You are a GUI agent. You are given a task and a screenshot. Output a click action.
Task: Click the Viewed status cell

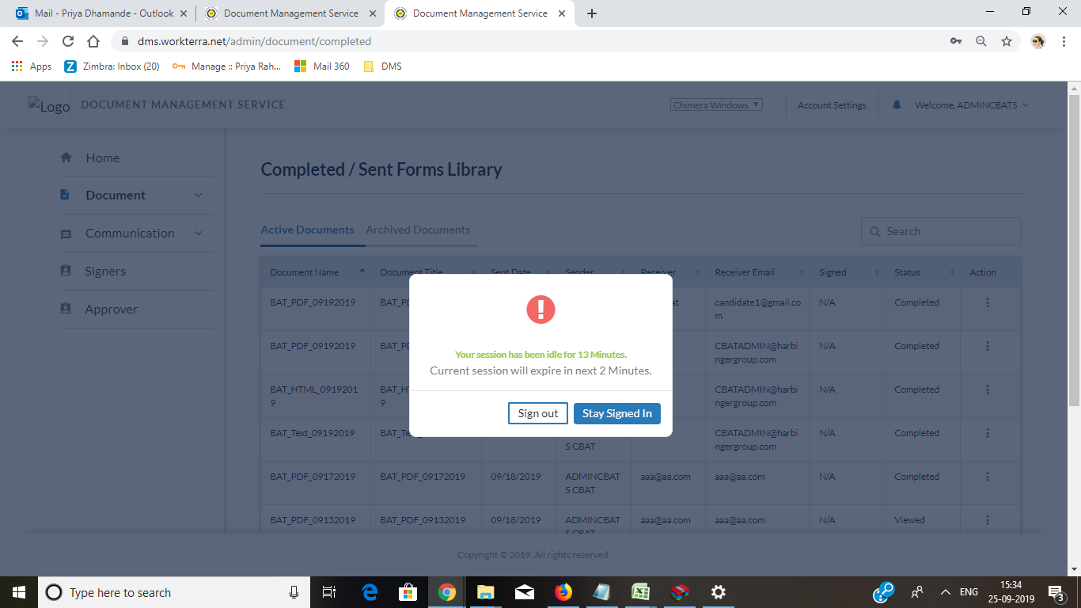pyautogui.click(x=909, y=520)
